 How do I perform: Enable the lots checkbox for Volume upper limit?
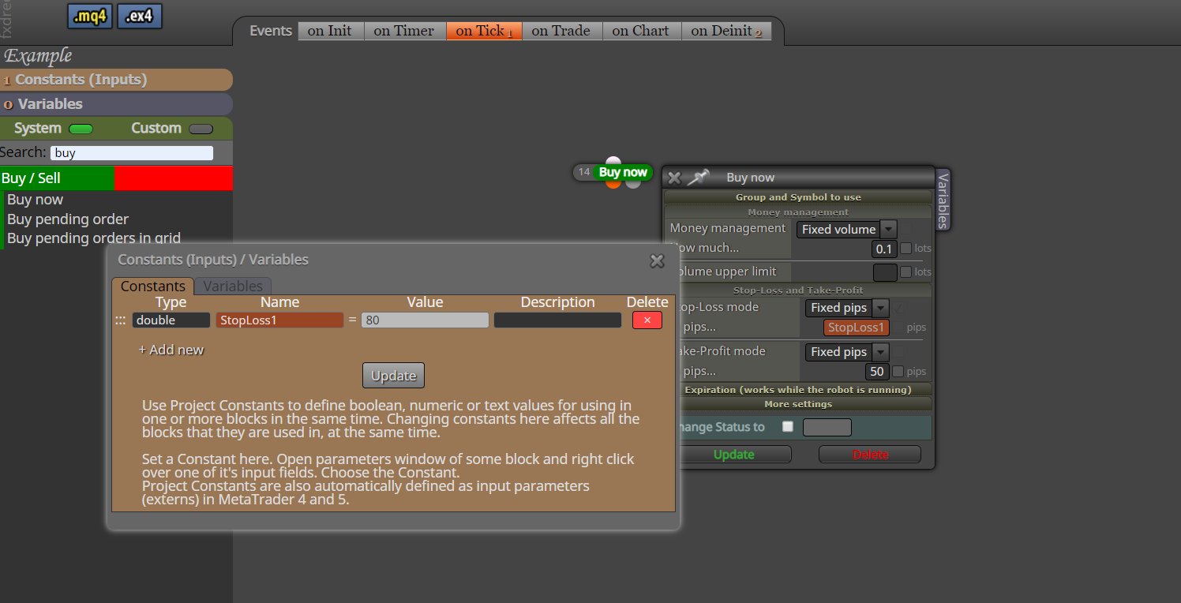[x=906, y=272]
